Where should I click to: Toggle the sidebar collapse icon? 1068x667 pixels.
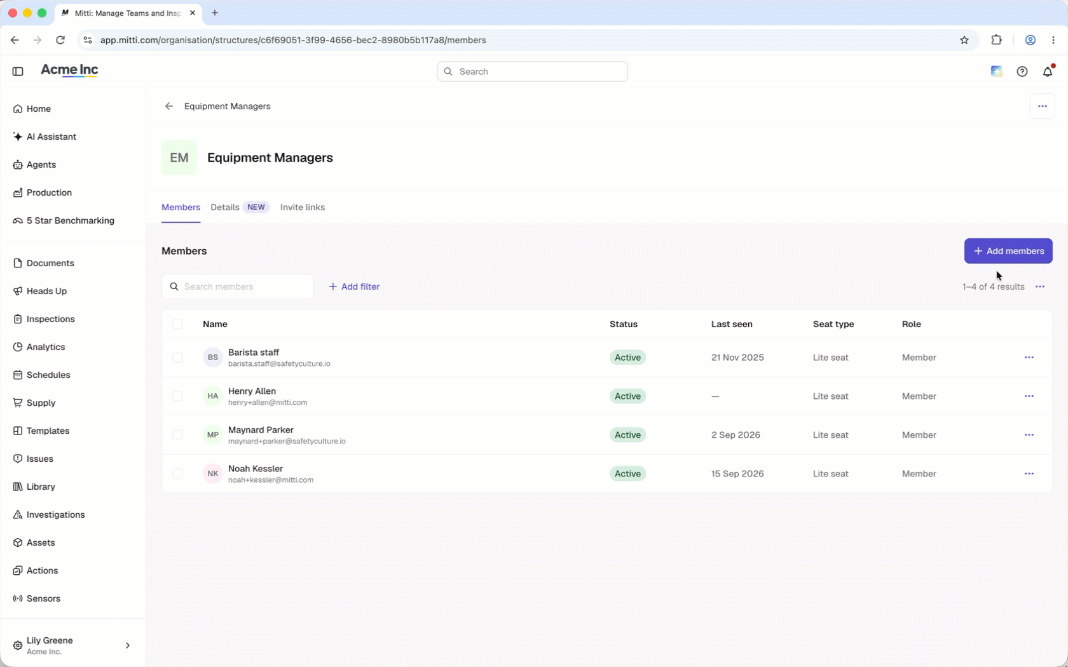(x=18, y=72)
